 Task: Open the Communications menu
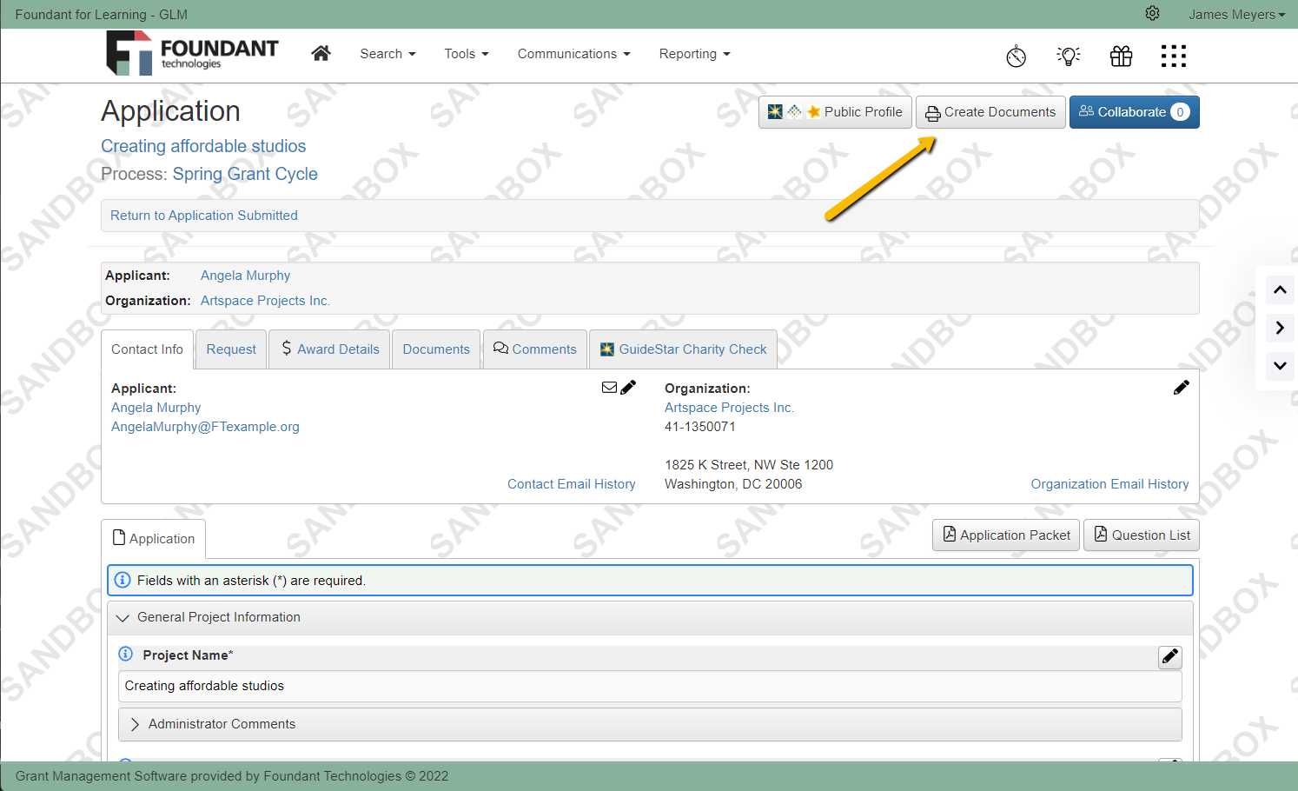coord(573,53)
